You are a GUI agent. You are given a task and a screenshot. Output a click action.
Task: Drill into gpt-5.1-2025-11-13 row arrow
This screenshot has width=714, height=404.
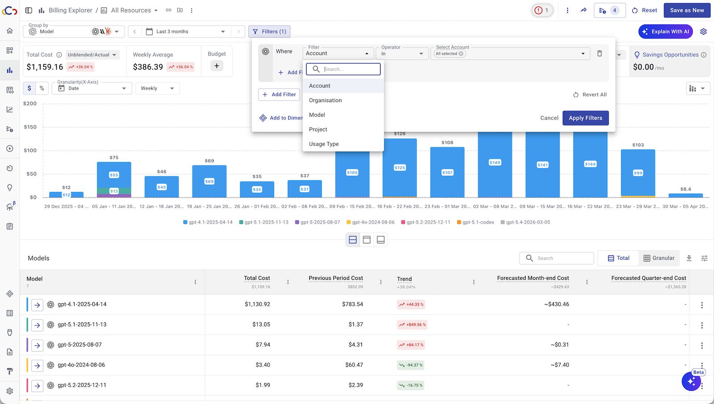pyautogui.click(x=37, y=325)
